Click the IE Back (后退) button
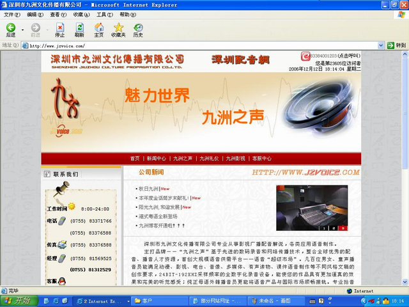Viewport: 409px width, 307px height. [11, 29]
